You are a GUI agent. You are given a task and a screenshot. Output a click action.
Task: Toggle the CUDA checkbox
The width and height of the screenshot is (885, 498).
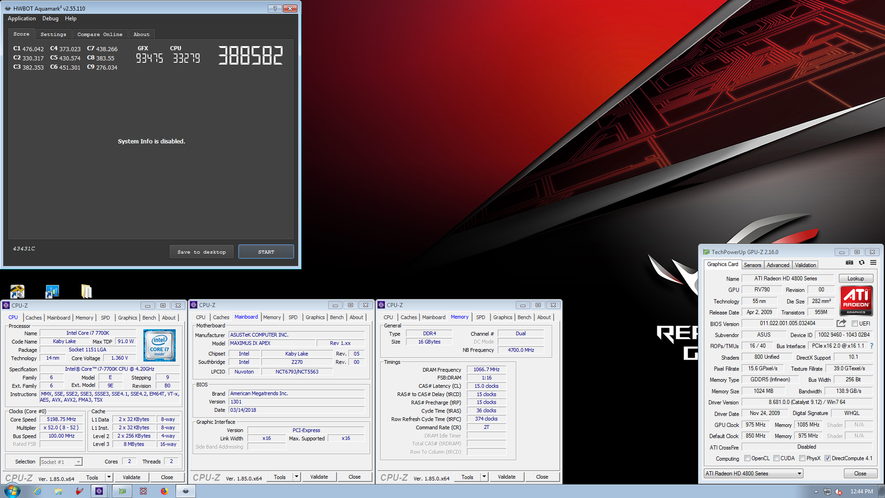[776, 458]
